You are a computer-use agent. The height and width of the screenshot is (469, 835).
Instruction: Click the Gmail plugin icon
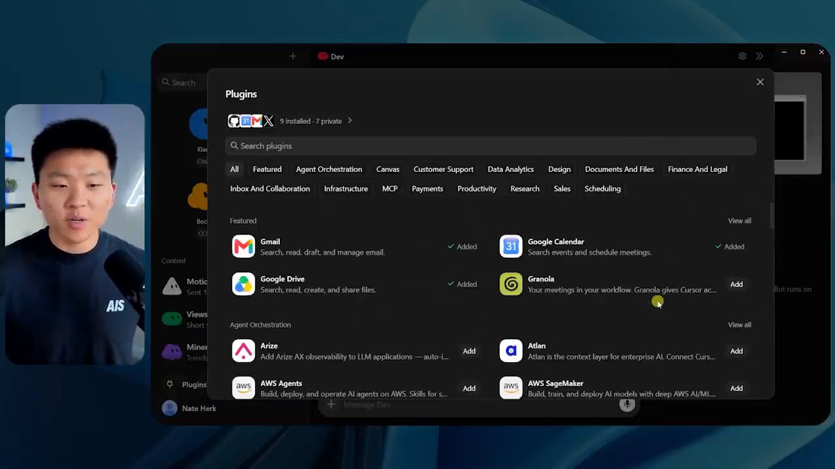point(243,247)
